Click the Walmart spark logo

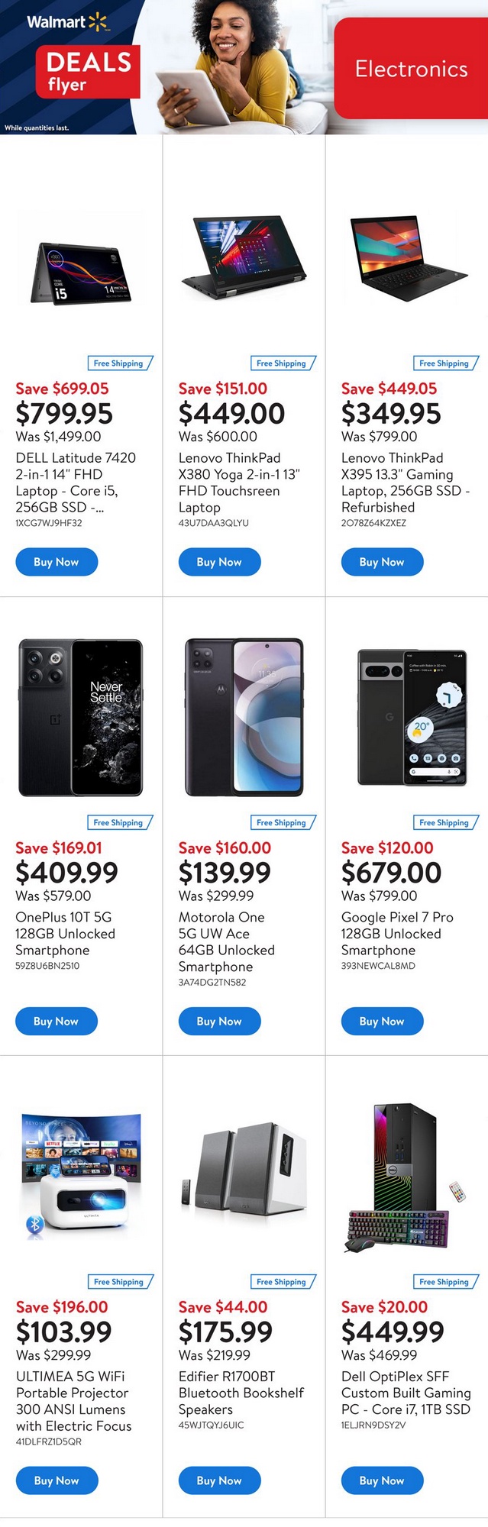99,22
